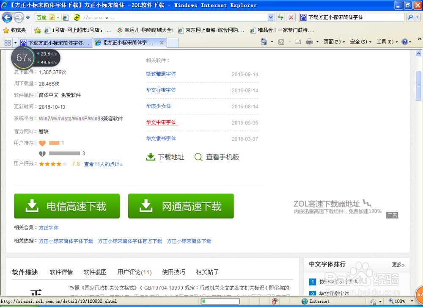This screenshot has width=423, height=307.
Task: Open the 华文行楷字体 link
Action: point(161,90)
